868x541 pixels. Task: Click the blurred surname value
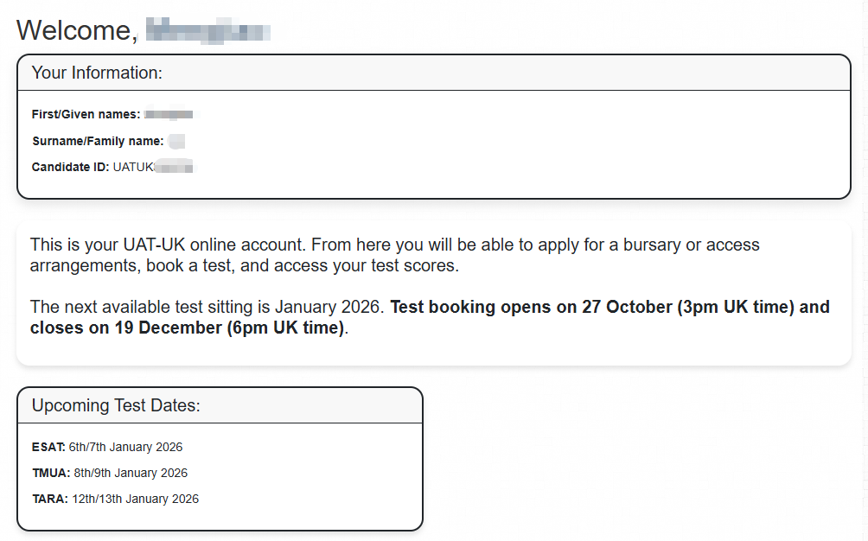click(176, 141)
